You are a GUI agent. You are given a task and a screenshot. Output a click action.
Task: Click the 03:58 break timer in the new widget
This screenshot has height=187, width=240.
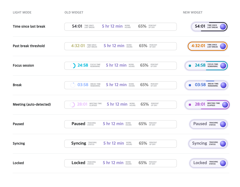click(200, 85)
